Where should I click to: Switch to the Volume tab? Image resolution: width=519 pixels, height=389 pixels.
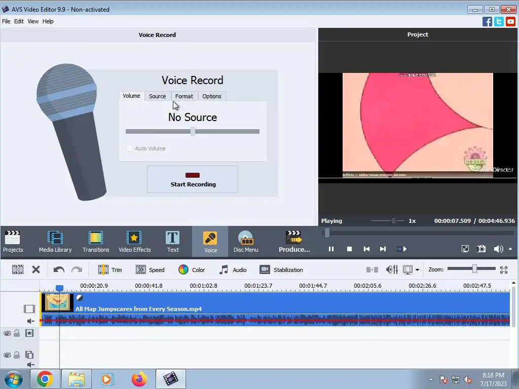131,96
